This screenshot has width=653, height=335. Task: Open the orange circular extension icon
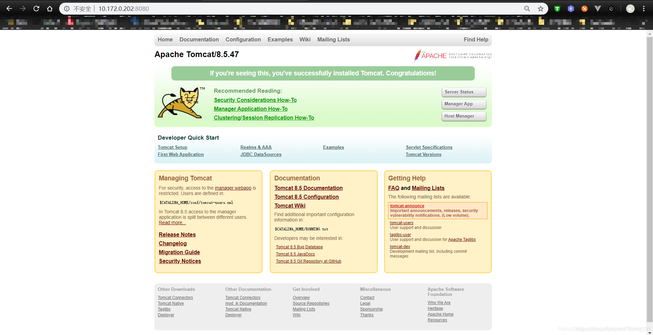(x=584, y=9)
